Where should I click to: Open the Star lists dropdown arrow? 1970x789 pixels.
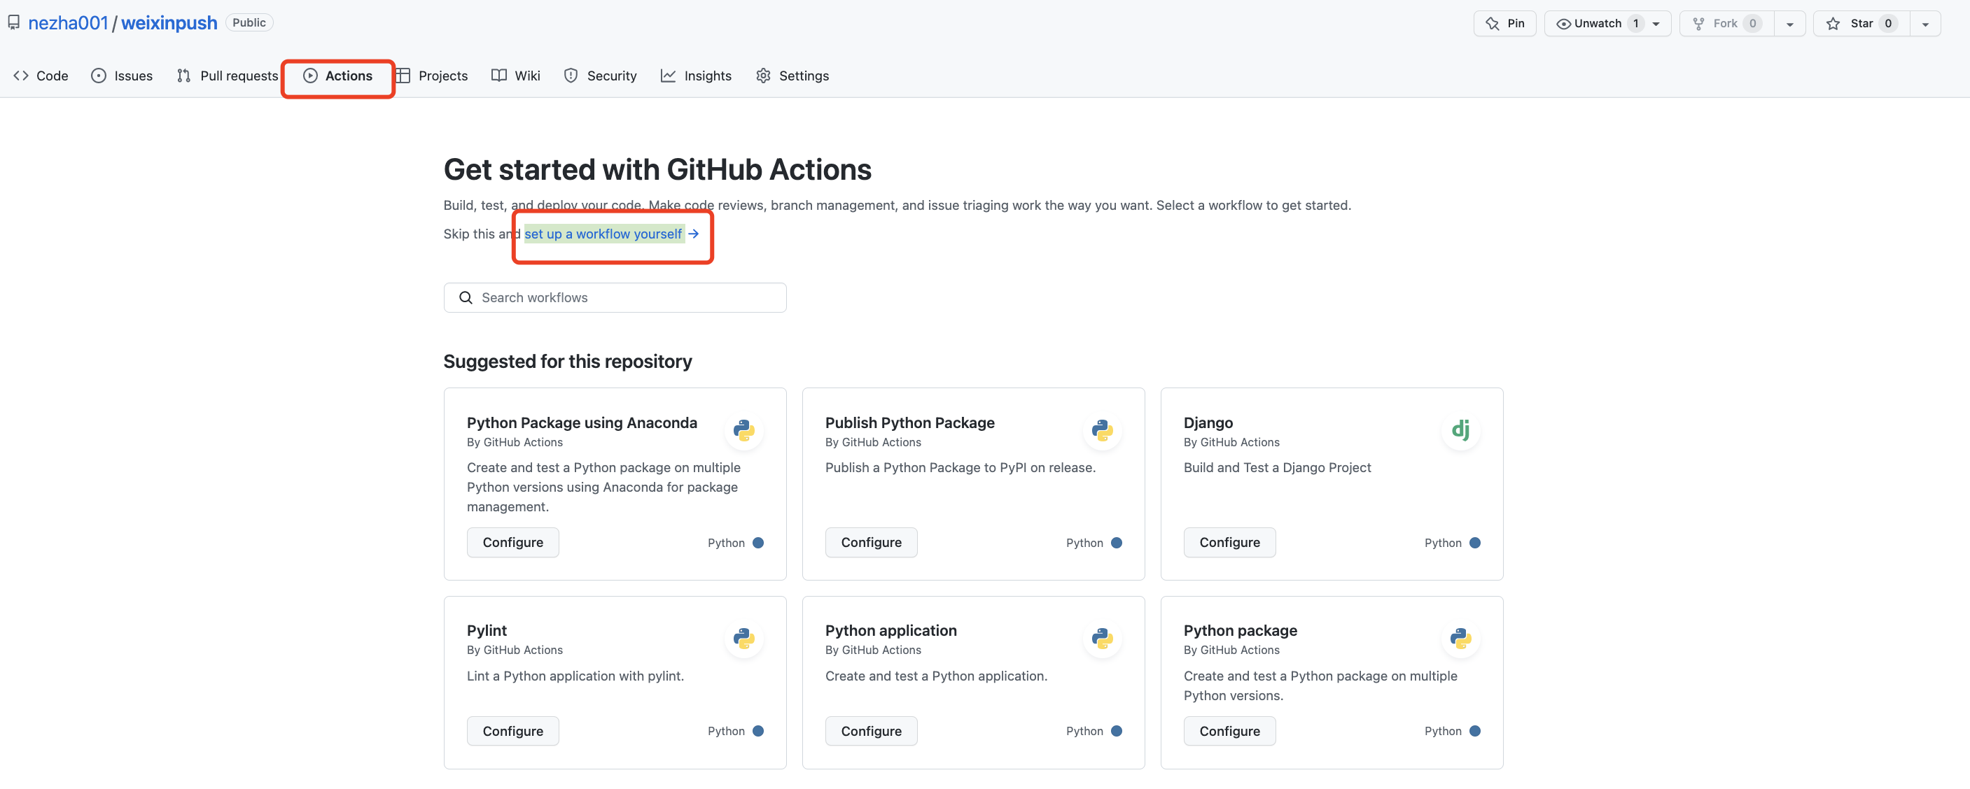tap(1925, 24)
